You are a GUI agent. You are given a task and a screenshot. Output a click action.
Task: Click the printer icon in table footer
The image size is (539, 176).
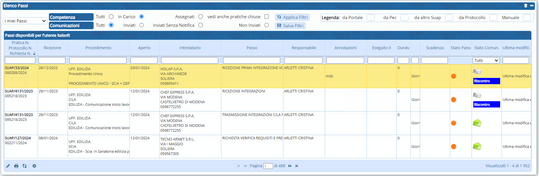click(x=16, y=166)
